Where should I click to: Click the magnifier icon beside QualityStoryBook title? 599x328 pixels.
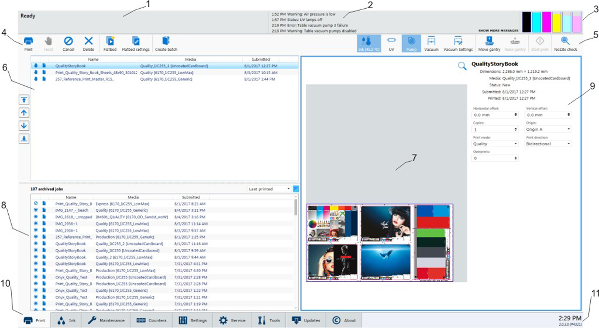coord(462,66)
